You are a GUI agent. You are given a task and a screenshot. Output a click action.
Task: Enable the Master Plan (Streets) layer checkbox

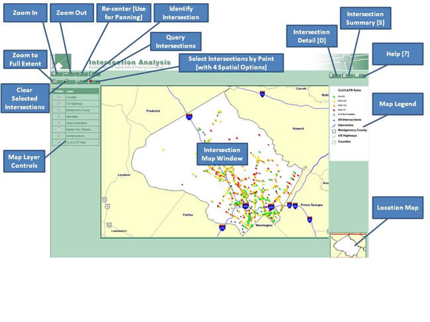click(59, 130)
